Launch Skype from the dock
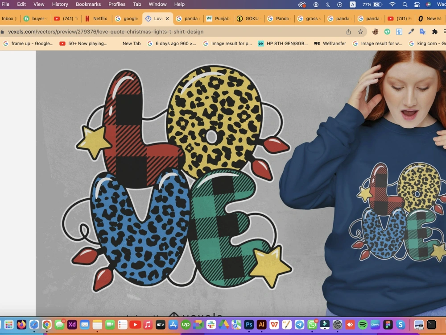The image size is (446, 335). (x=401, y=324)
